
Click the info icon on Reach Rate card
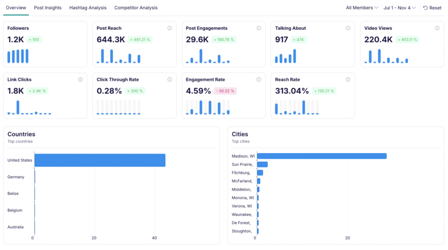[x=348, y=80]
